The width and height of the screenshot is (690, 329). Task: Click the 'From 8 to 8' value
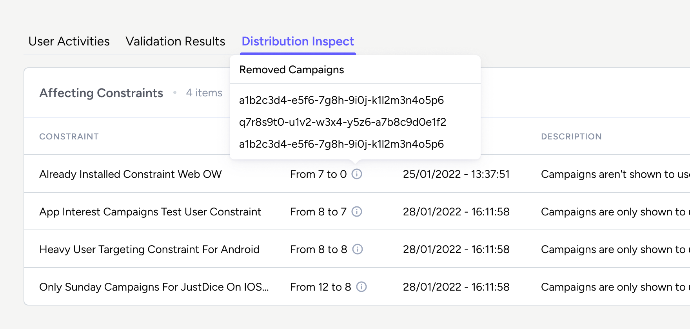pyautogui.click(x=319, y=249)
